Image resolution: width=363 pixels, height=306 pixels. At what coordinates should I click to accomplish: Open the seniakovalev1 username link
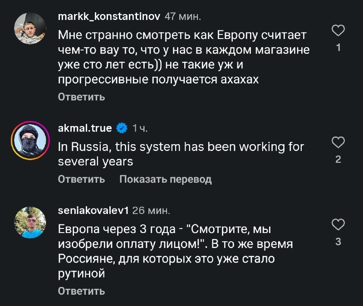click(93, 210)
